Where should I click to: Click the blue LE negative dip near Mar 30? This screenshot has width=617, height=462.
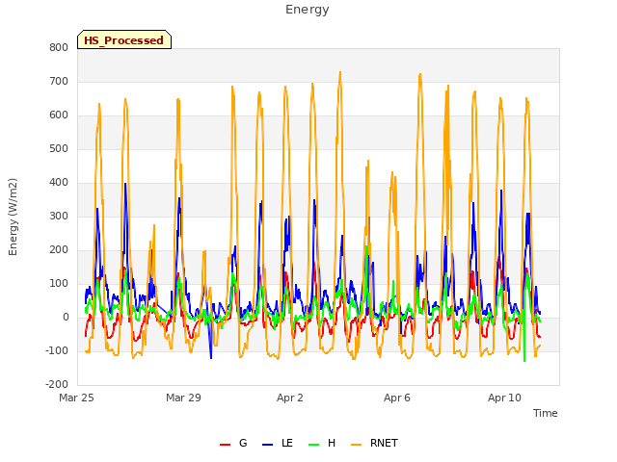(211, 357)
